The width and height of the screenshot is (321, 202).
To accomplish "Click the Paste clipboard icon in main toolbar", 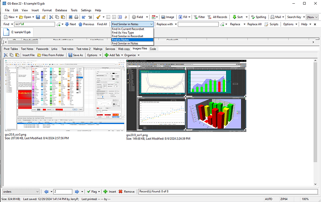I will (63, 17).
